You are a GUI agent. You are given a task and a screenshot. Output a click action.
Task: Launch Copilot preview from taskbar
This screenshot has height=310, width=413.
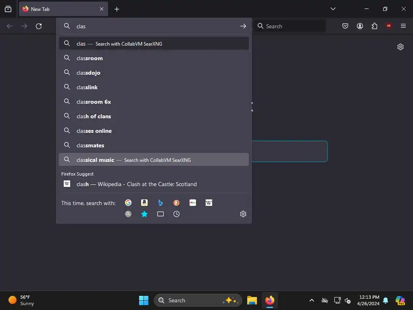coord(400,300)
